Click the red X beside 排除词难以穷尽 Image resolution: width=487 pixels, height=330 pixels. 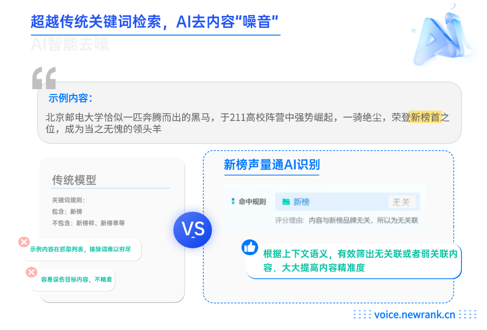24,242
